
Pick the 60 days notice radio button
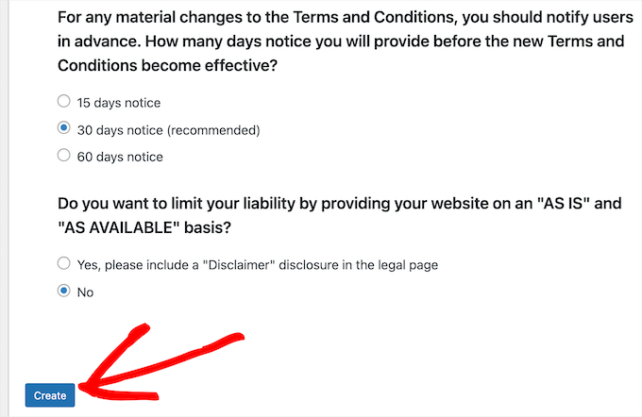(x=64, y=155)
